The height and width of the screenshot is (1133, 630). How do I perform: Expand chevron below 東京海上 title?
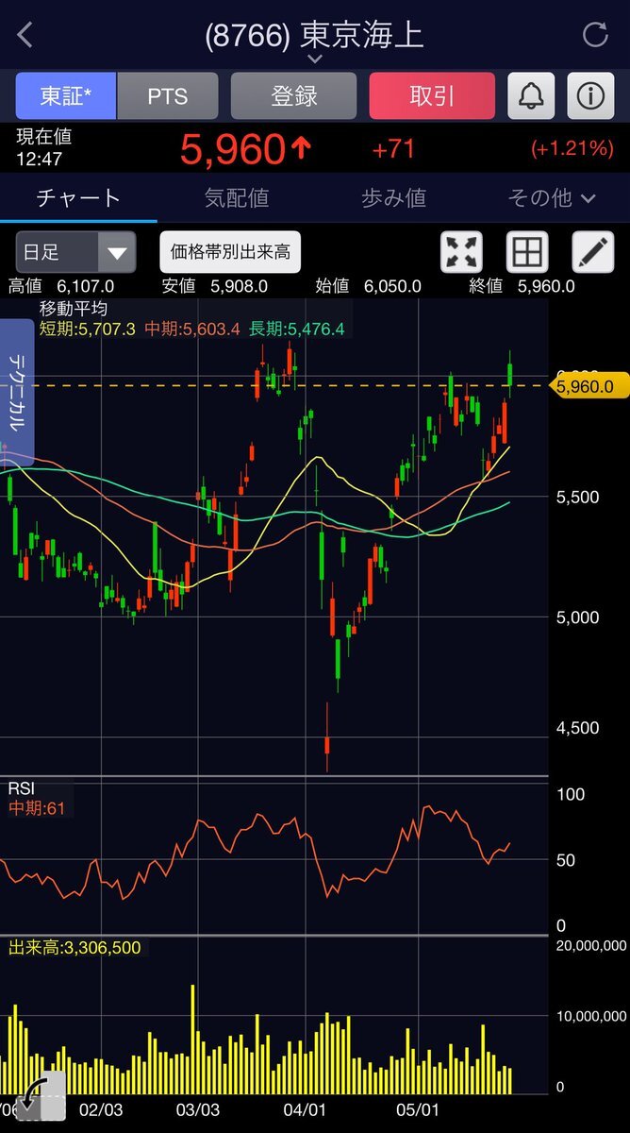click(315, 59)
